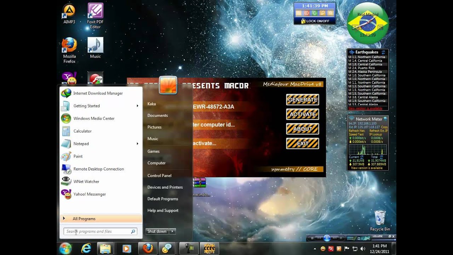The height and width of the screenshot is (255, 453).
Task: Toggle LOCK ON/OFF in clock gadget
Action: point(315,21)
